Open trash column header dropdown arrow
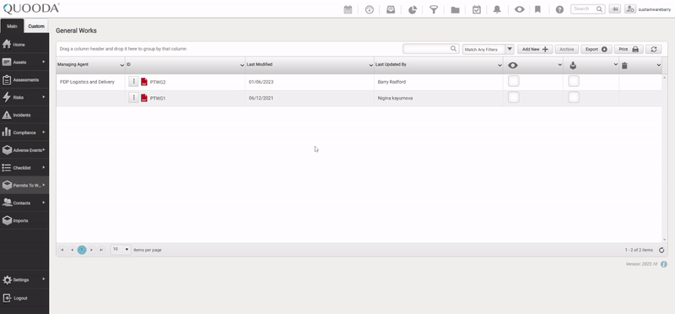The height and width of the screenshot is (314, 675). 659,65
